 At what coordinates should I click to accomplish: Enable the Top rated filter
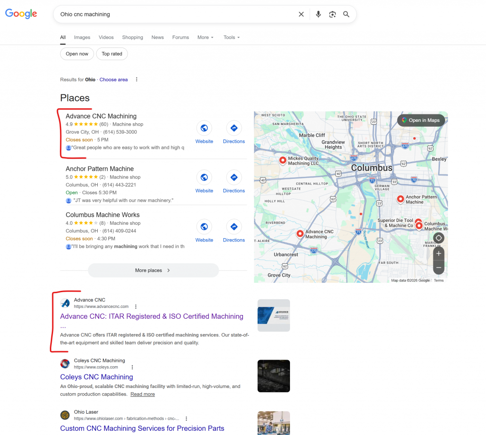coord(112,54)
